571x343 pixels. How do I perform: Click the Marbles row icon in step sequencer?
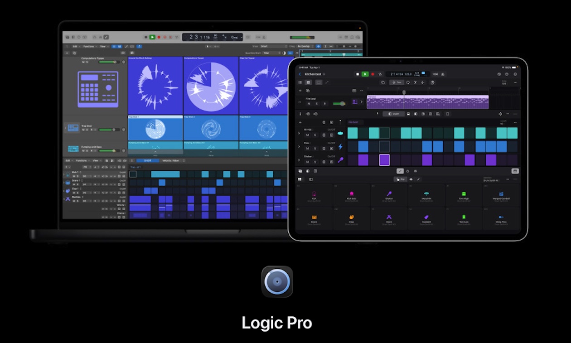tap(68, 199)
